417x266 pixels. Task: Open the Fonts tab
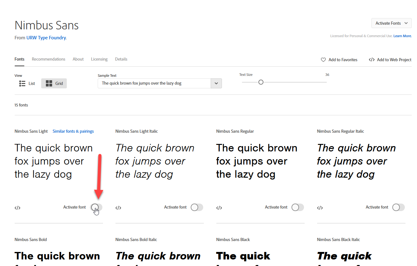19,59
